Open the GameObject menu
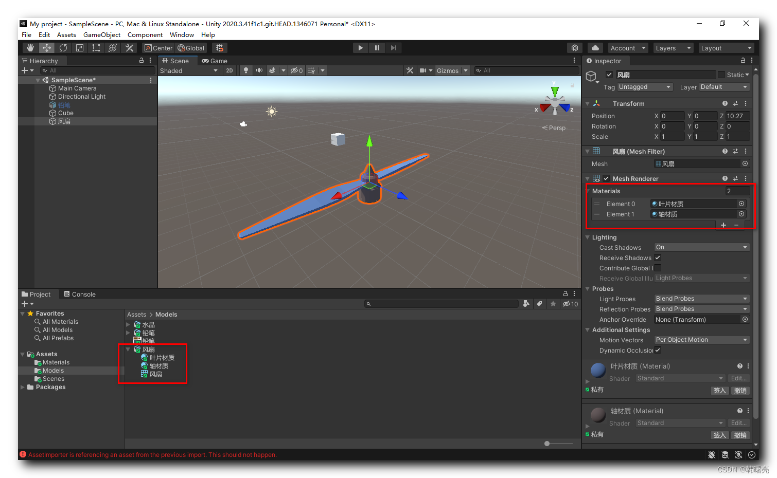Image resolution: width=777 pixels, height=478 pixels. click(x=102, y=34)
